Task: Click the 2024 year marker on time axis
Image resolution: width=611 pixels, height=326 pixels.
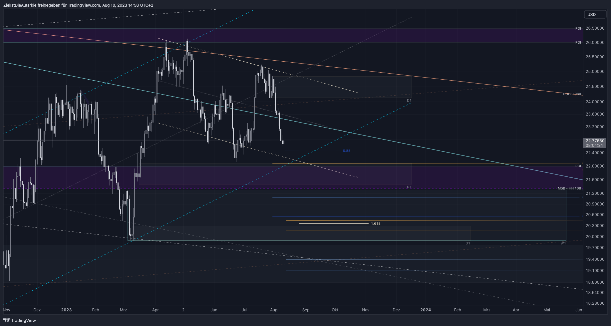Action: pyautogui.click(x=426, y=310)
